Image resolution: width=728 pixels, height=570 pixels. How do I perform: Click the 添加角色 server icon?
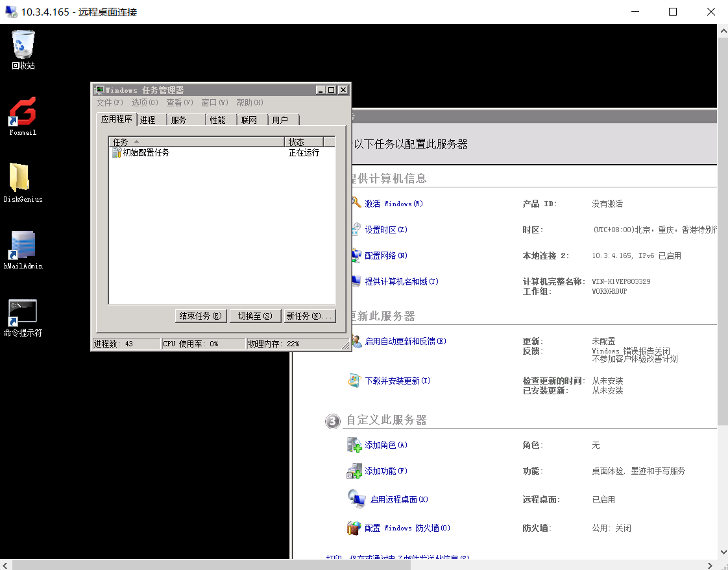point(354,445)
